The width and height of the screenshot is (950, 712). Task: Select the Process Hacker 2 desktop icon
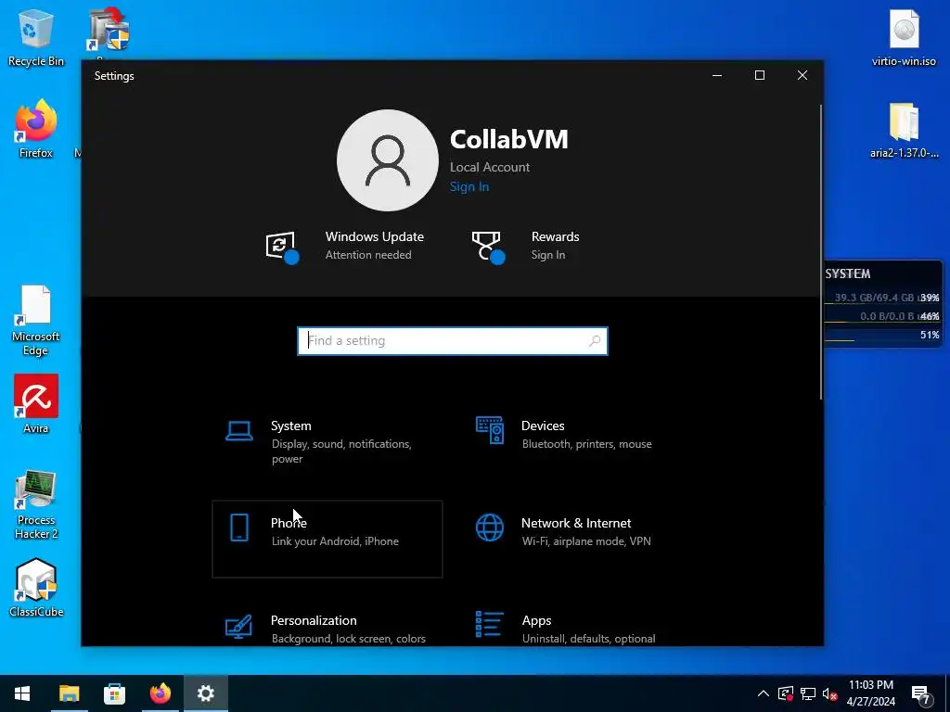point(36,504)
